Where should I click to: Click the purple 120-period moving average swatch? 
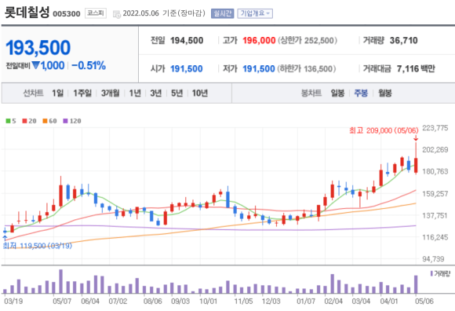65,121
